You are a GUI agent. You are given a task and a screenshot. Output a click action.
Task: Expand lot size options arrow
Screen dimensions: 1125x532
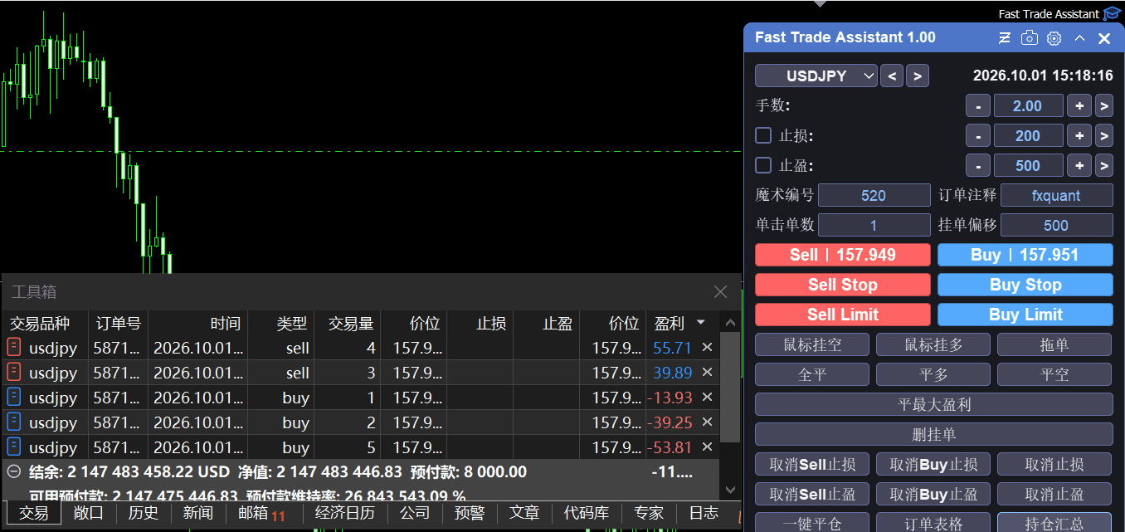(1103, 105)
